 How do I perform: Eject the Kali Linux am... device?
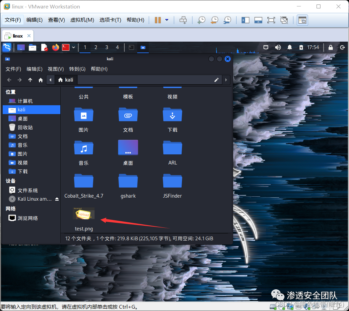point(57,199)
